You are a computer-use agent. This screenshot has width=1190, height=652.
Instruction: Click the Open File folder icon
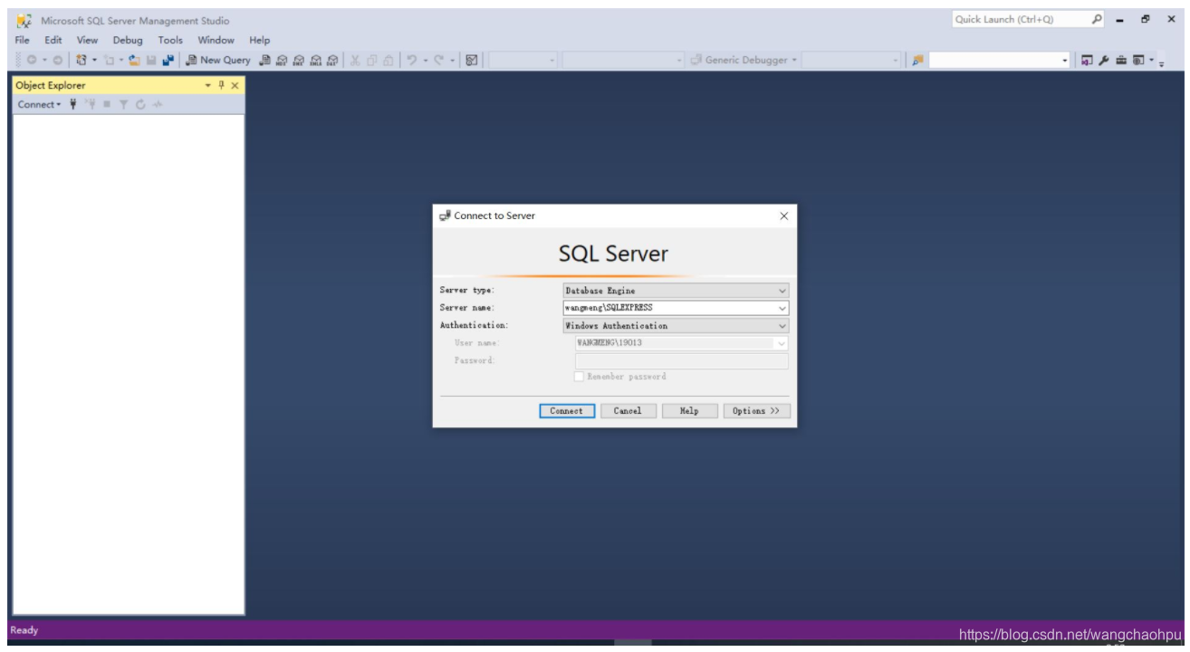pyautogui.click(x=133, y=60)
